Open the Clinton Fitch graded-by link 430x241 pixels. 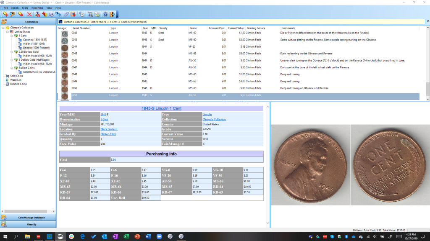[108, 134]
